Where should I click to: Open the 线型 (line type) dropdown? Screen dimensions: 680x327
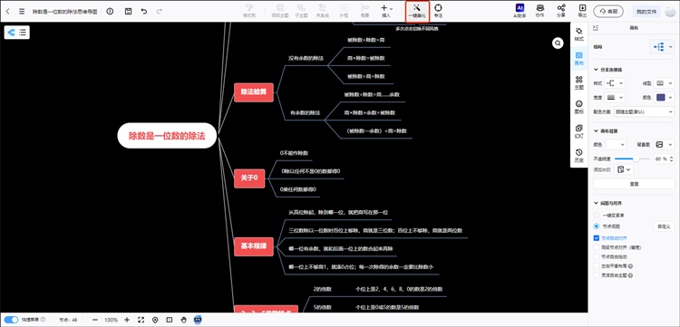pyautogui.click(x=664, y=83)
